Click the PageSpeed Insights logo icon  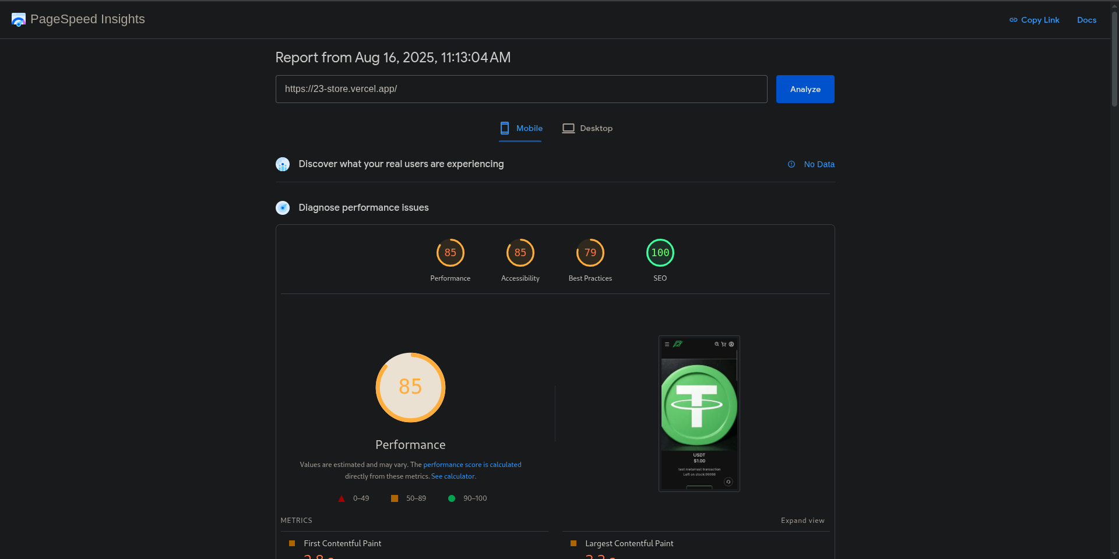tap(19, 20)
